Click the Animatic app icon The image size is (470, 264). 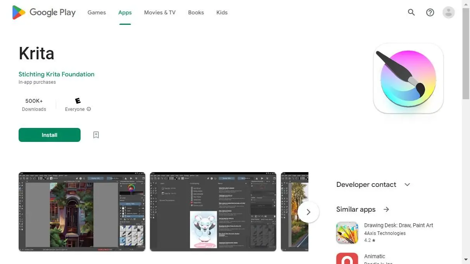pyautogui.click(x=347, y=258)
